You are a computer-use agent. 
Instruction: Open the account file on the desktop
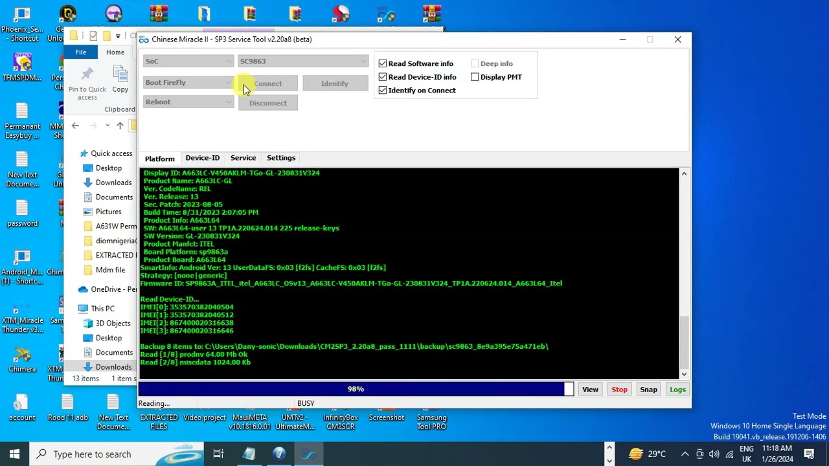coord(22,408)
